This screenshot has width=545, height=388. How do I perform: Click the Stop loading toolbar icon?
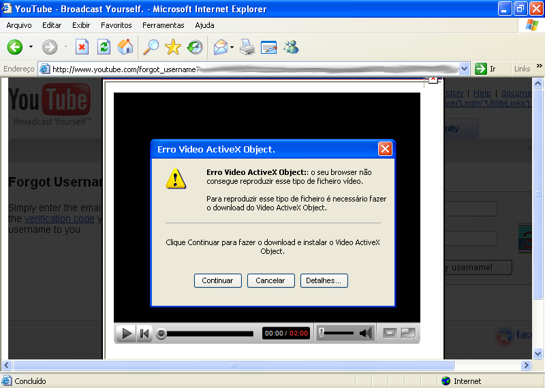coord(82,47)
